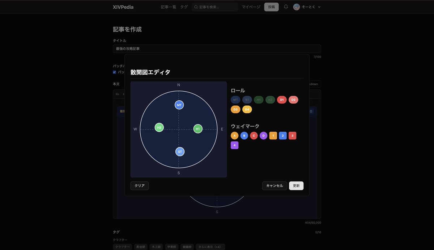
Task: Pick the orange D3 role chip
Action: 235,109
